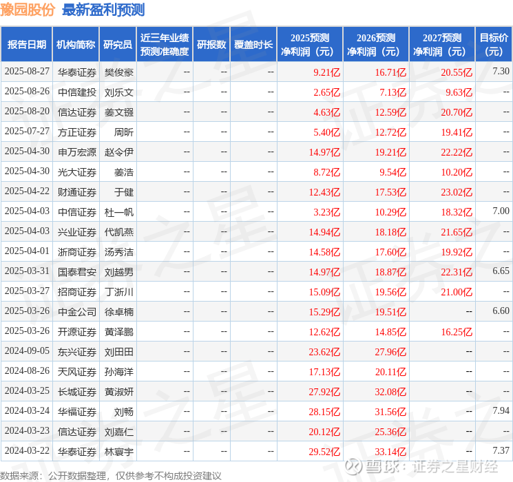Click the 豫园股份 title text
The width and height of the screenshot is (513, 482).
tap(28, 10)
